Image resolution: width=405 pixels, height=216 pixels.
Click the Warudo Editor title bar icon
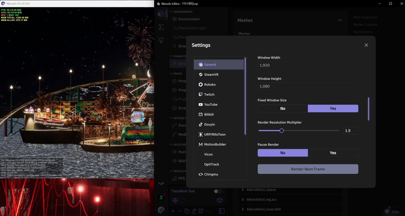(x=158, y=3)
